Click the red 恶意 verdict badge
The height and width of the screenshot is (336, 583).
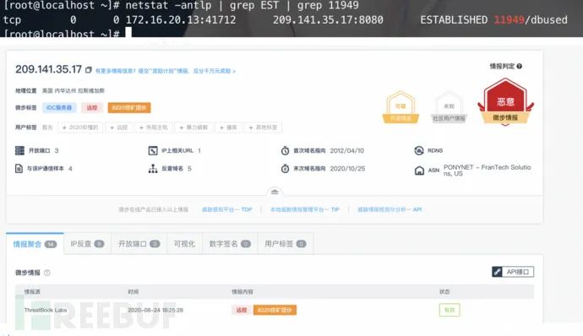tap(505, 101)
